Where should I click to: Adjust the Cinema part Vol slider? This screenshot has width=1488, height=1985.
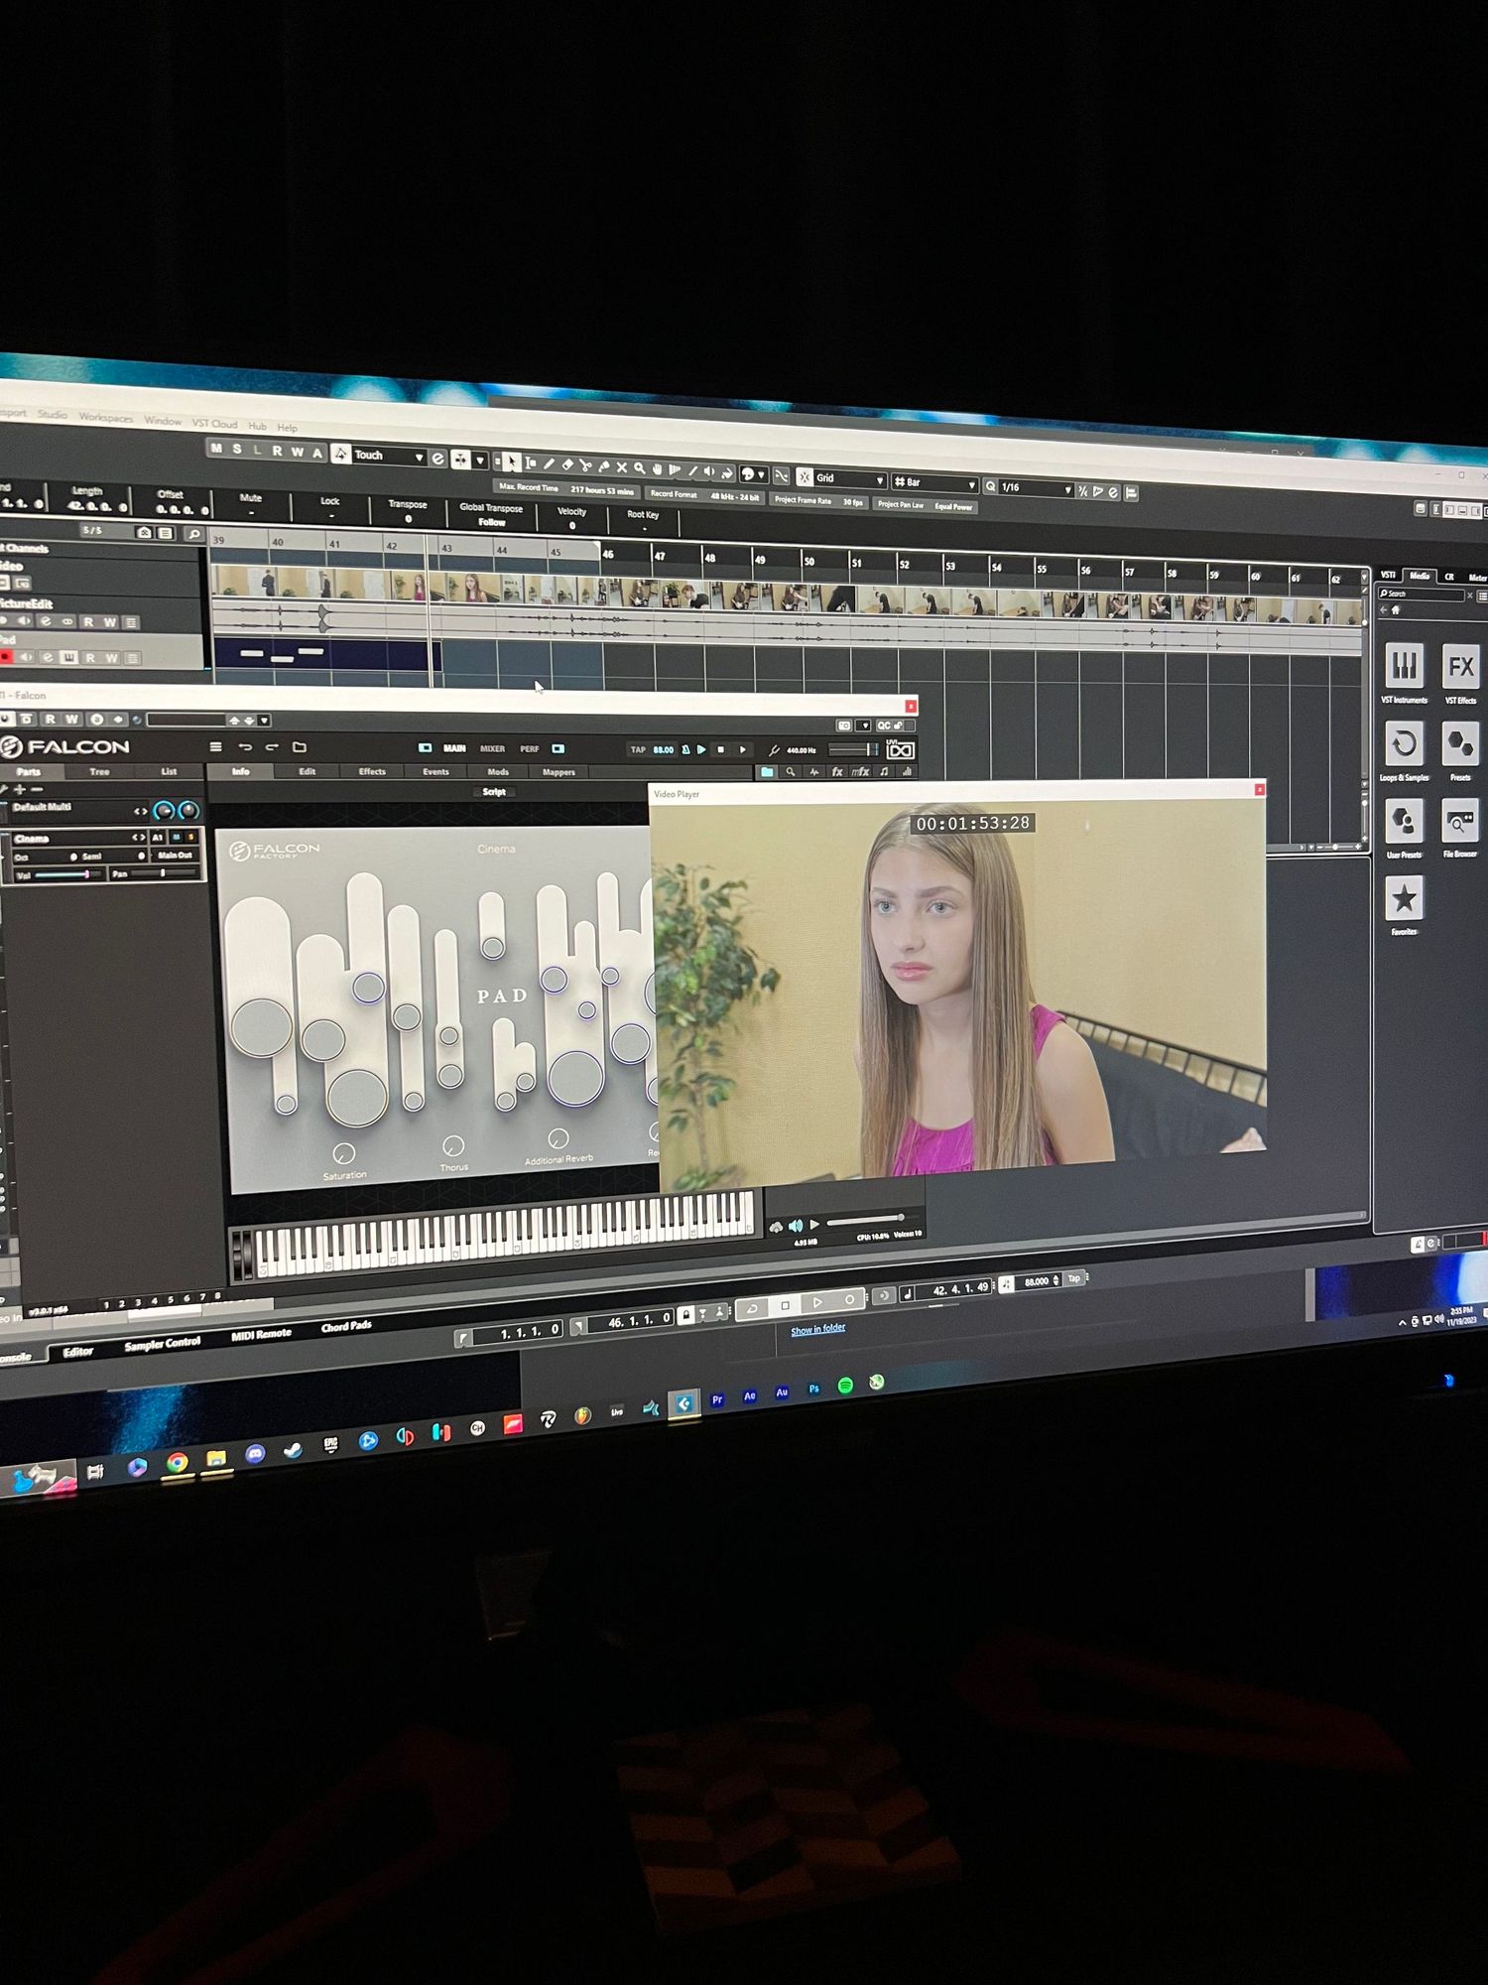tap(66, 874)
